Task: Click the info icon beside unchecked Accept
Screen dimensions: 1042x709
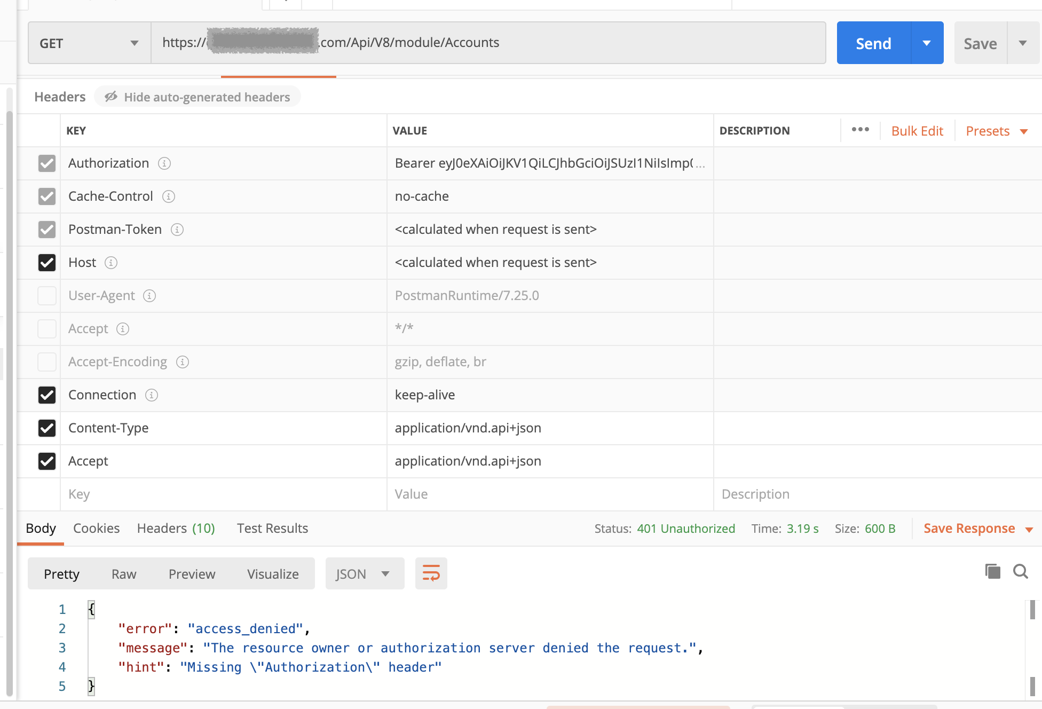Action: [x=123, y=329]
